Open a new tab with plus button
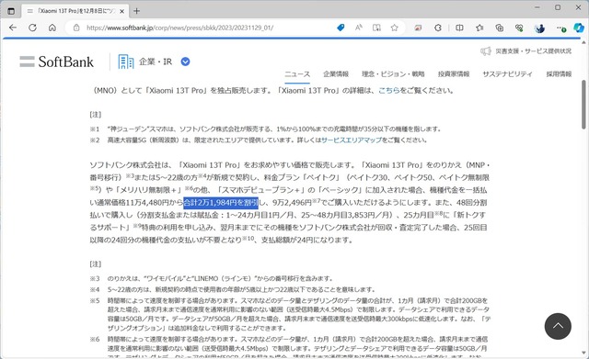 [137, 11]
